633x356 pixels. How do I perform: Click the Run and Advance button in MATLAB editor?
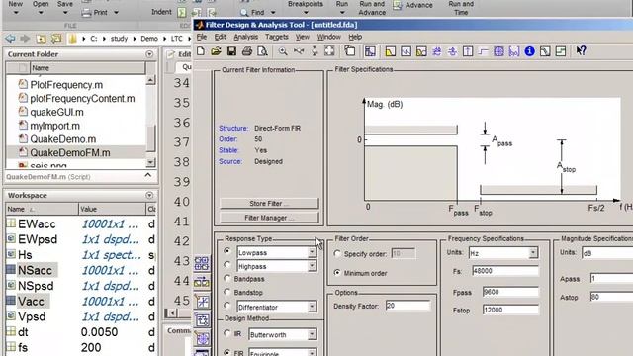[372, 8]
